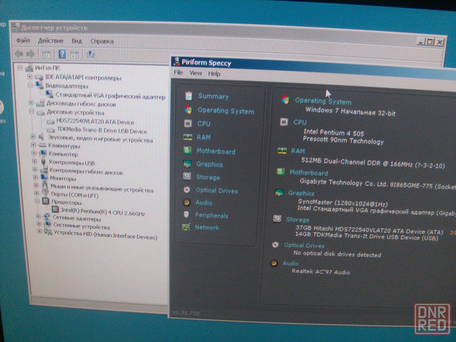Click Optical Drives disc icon in sidebar
This screenshot has width=456, height=342.
click(187, 190)
